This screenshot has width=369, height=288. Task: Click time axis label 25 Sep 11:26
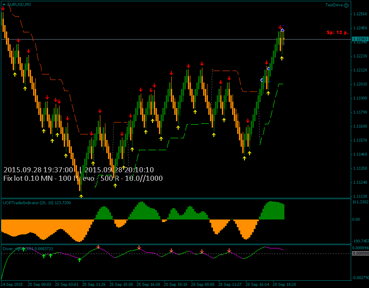pyautogui.click(x=94, y=285)
